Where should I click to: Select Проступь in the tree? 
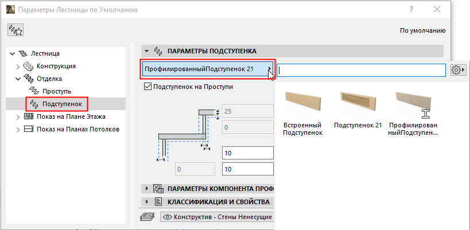[57, 91]
